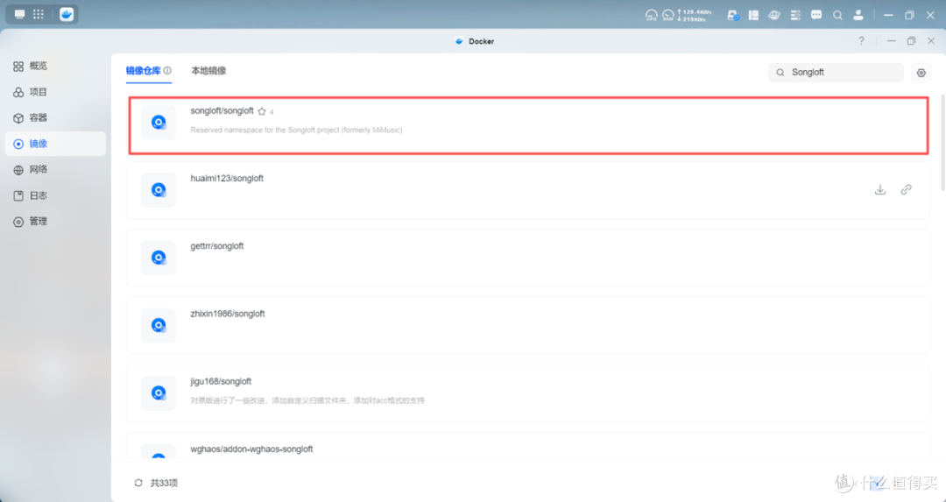Download the huaimi123/songloft image
Screen dimensions: 946x502
pos(880,189)
